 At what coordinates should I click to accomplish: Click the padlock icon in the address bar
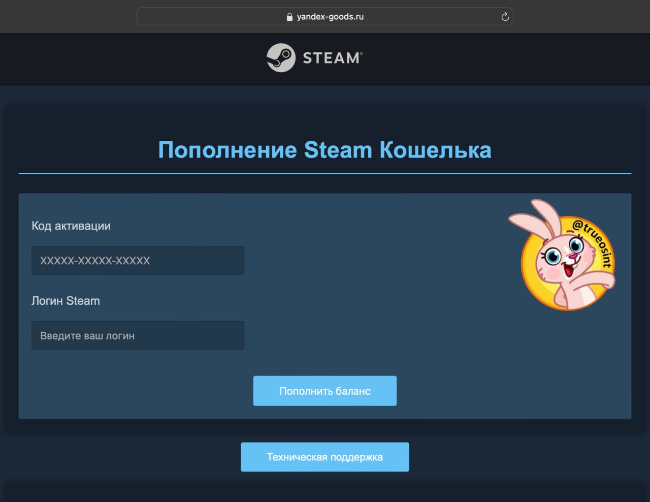[289, 16]
